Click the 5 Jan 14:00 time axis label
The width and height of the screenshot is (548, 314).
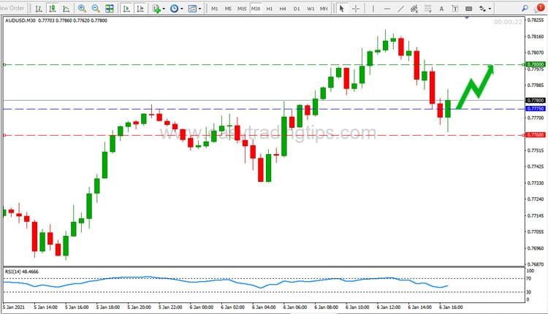[45, 307]
